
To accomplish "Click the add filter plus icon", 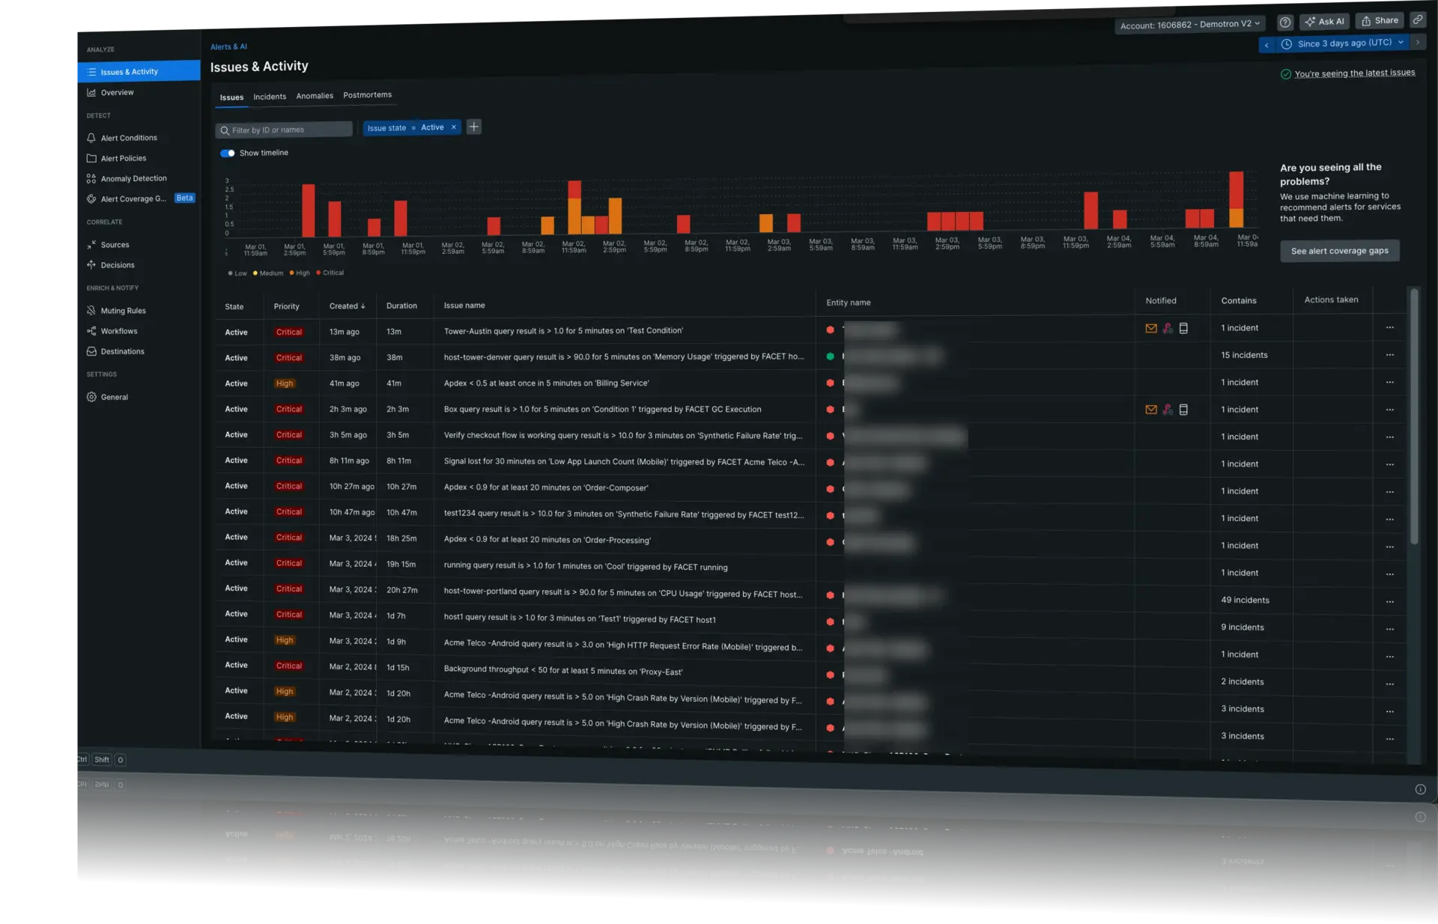I will [473, 127].
